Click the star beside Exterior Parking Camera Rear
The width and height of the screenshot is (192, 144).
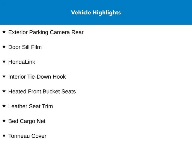point(4,32)
